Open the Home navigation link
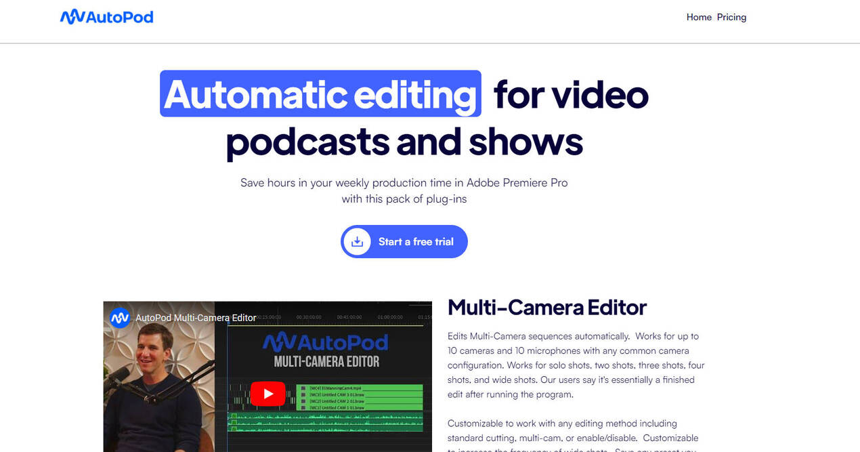 click(699, 17)
